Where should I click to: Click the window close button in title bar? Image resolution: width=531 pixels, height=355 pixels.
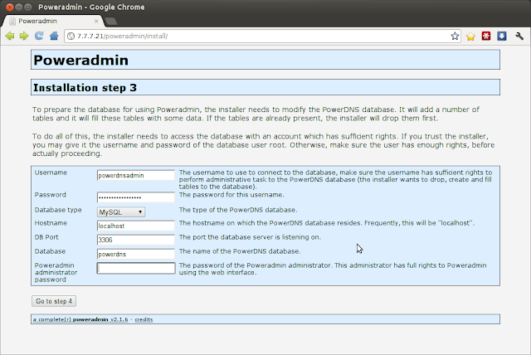[x=10, y=7]
